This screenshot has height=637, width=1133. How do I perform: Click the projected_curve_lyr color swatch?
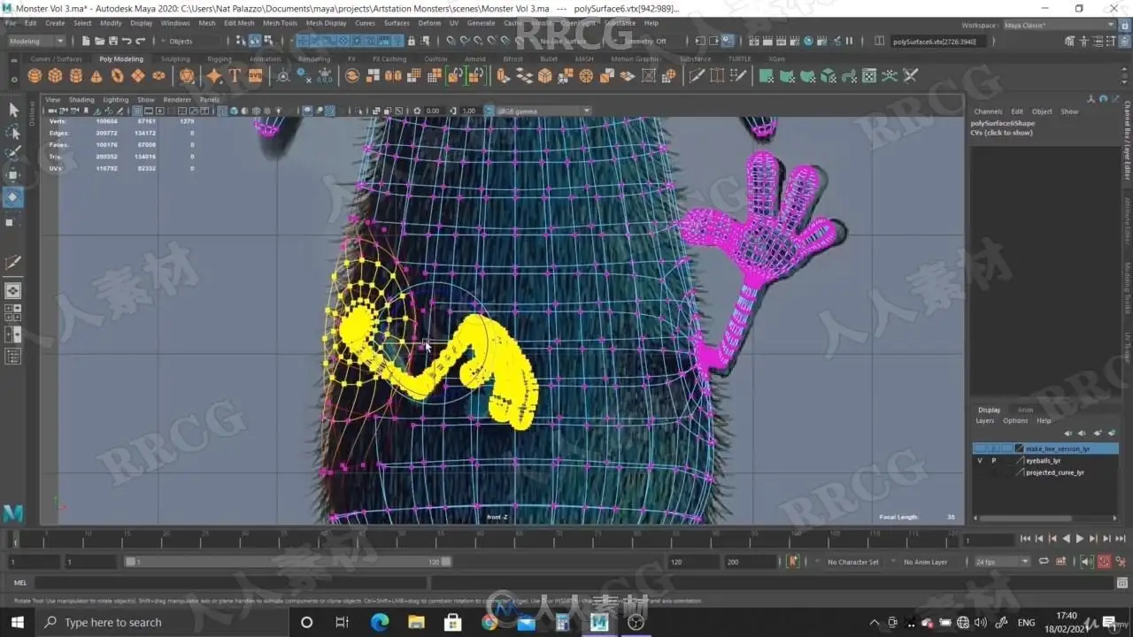(x=1020, y=472)
